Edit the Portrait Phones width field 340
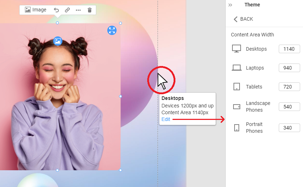 [289, 128]
